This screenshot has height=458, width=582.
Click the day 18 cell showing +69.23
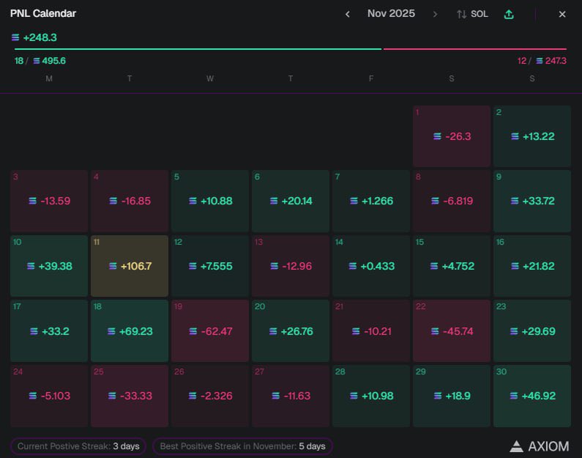tap(130, 331)
